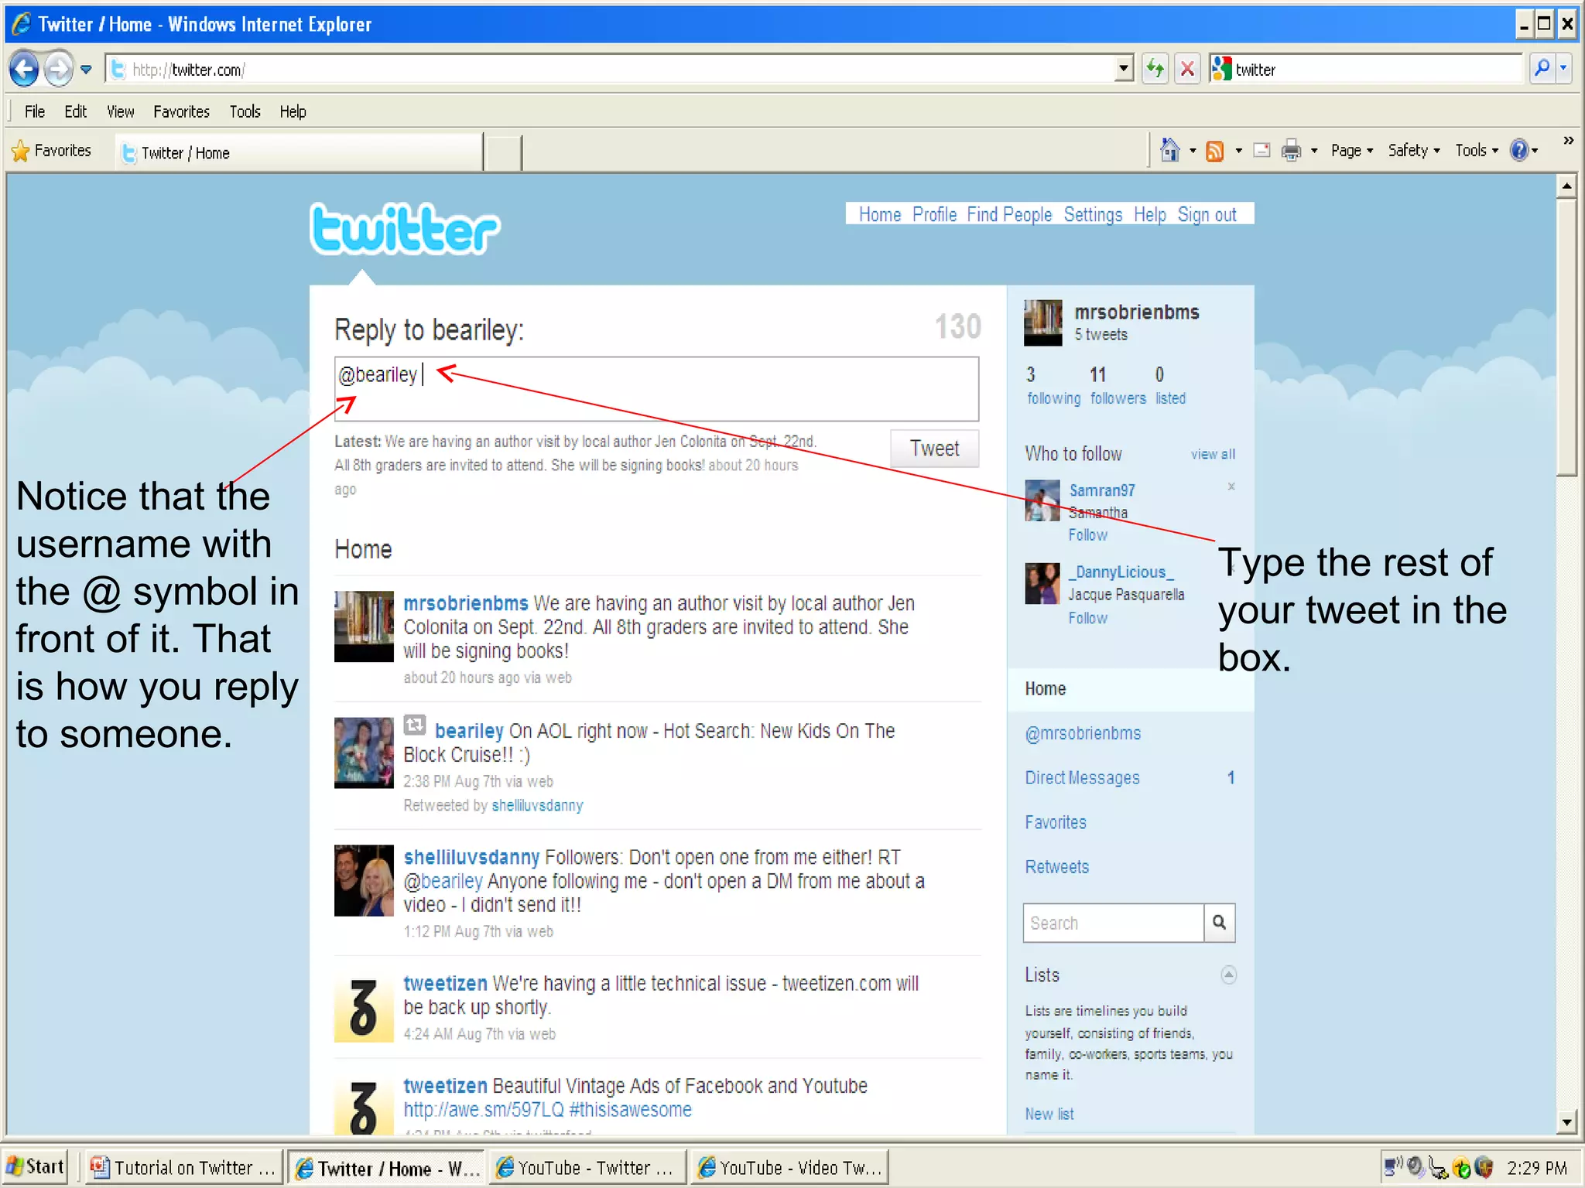
Task: Click the Help question mark icon
Action: pyautogui.click(x=1519, y=150)
